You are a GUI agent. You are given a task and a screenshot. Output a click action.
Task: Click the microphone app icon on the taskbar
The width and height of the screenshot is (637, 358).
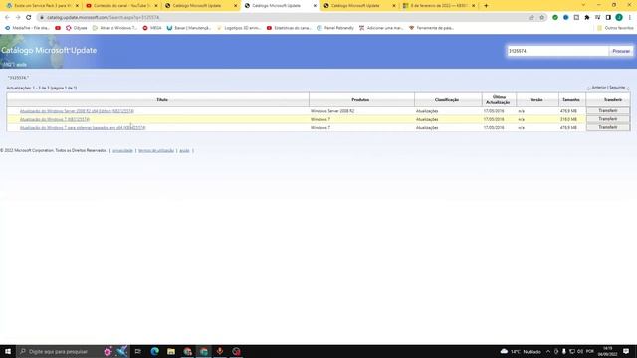(x=220, y=351)
